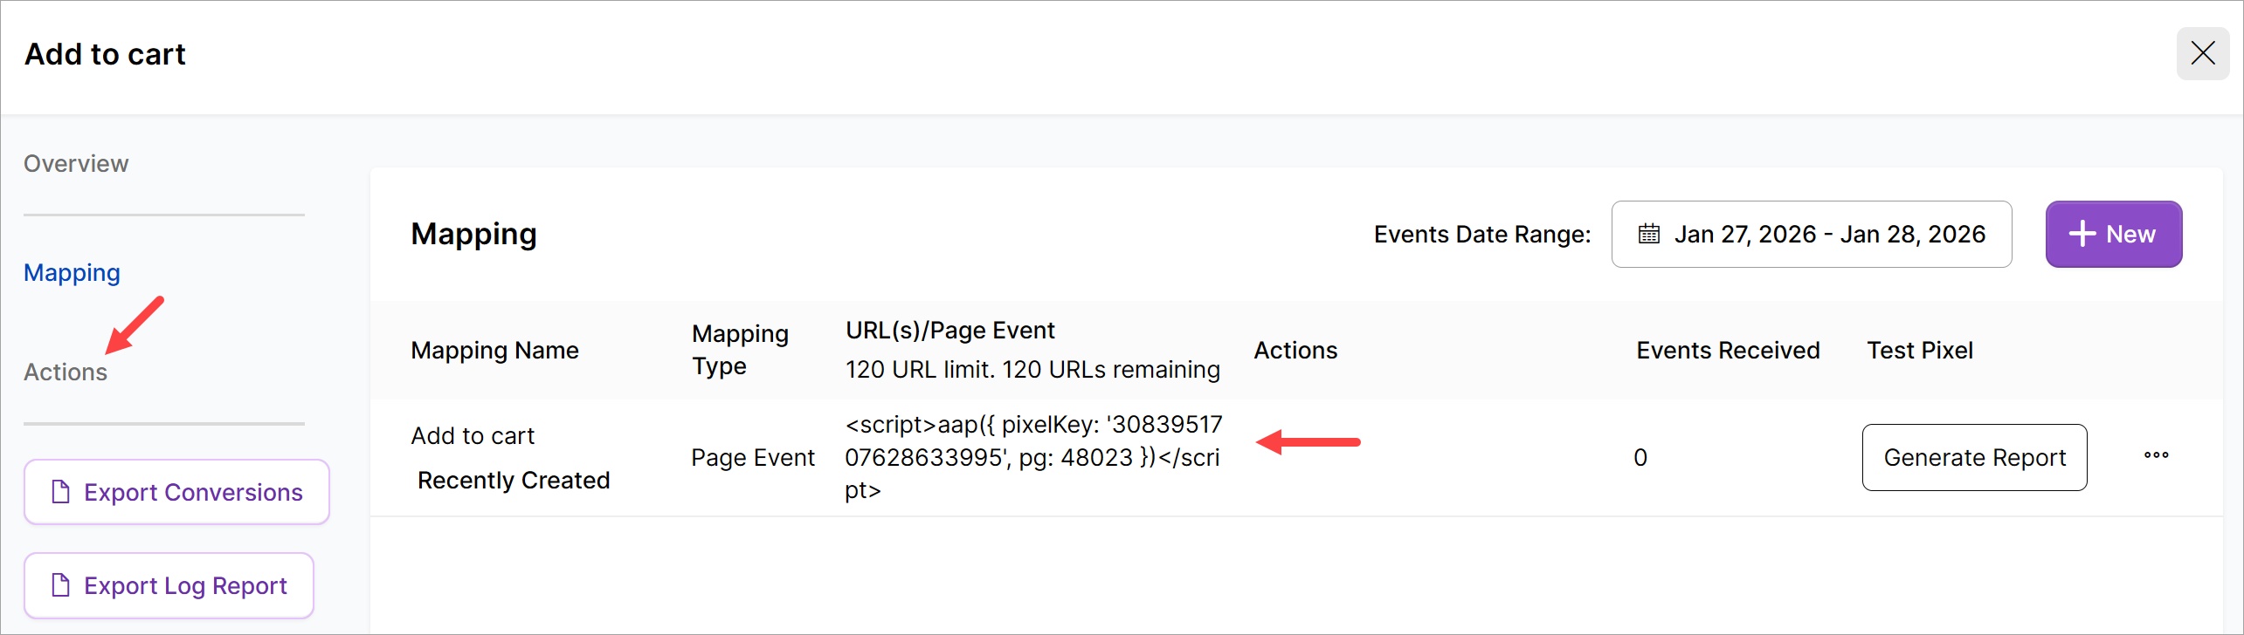Click the plus icon on the New button
Image resolution: width=2244 pixels, height=635 pixels.
[2082, 234]
